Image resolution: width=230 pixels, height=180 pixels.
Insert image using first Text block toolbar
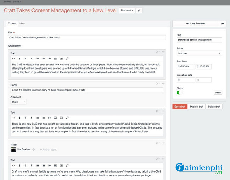click(x=55, y=58)
